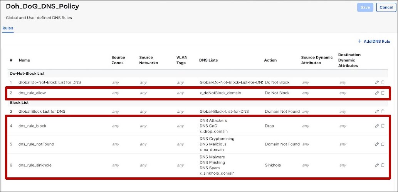Click the Destination Dynamic Attributes column header
The height and width of the screenshot is (192, 398).
click(x=349, y=60)
